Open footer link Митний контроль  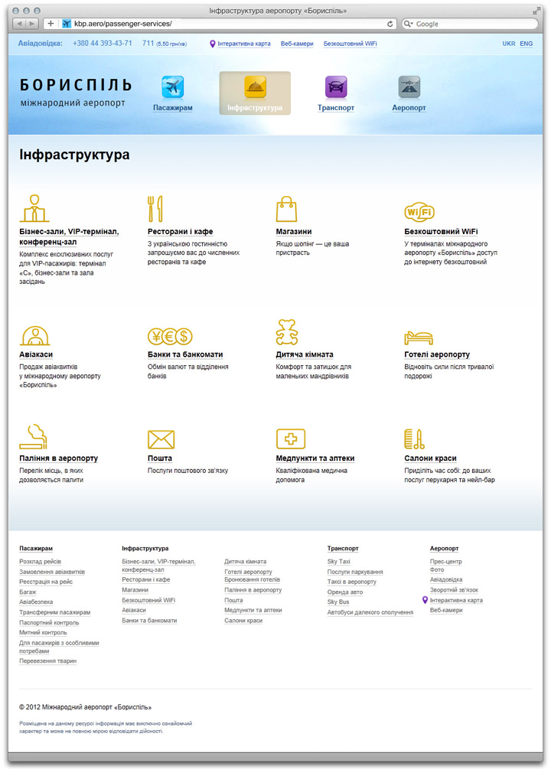[43, 632]
